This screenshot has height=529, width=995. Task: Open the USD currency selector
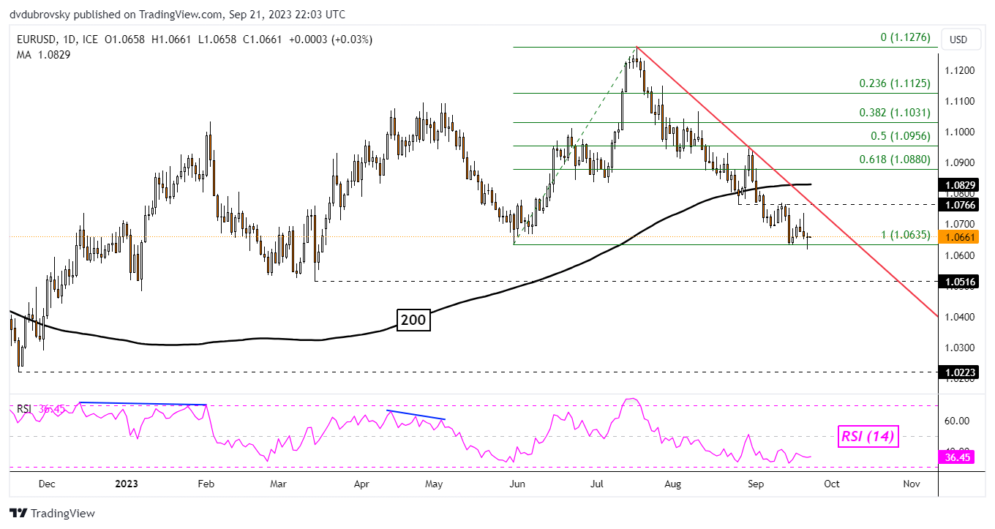tap(958, 39)
